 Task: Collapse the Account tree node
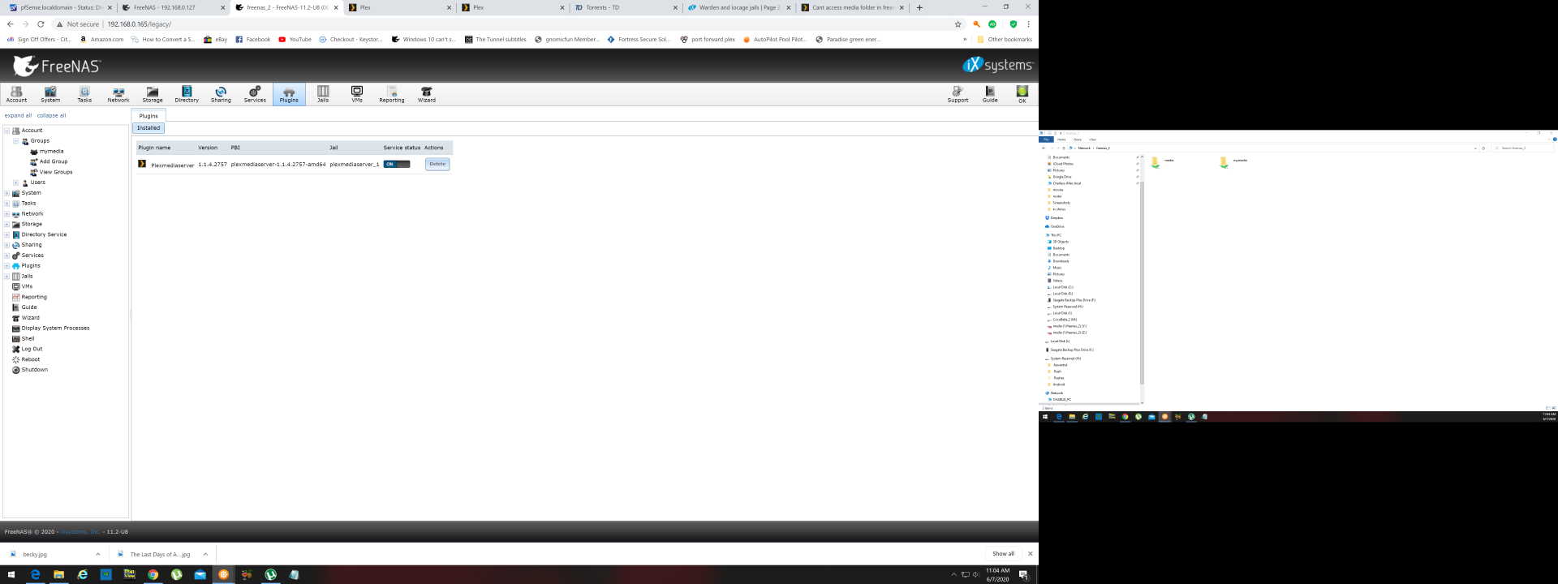(x=6, y=131)
